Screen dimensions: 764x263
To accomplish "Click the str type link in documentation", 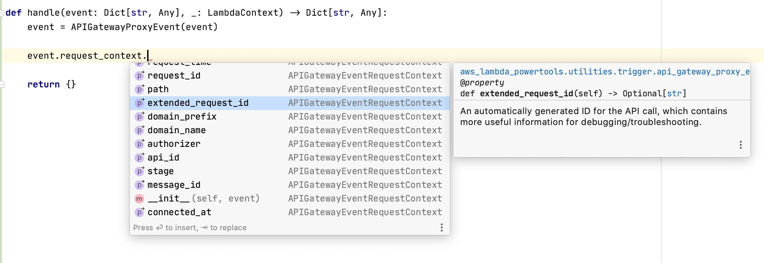I will [x=674, y=94].
